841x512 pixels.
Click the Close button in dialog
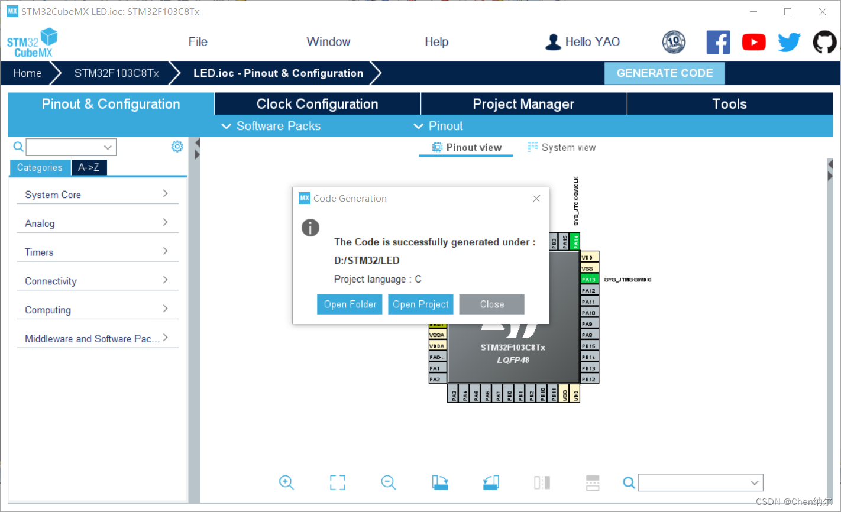click(x=492, y=304)
